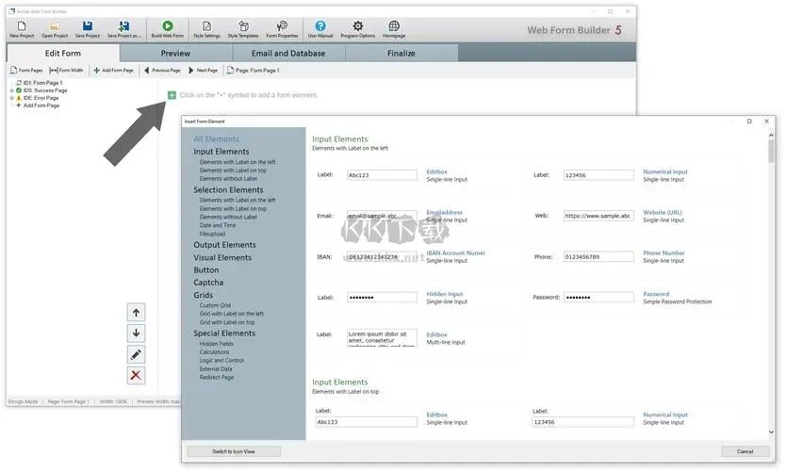Start Build Web Form from the toolbar

tap(168, 26)
